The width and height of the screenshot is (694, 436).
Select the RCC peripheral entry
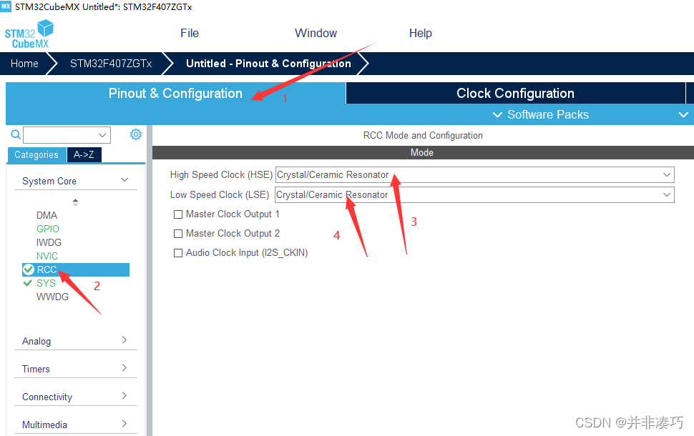[x=76, y=269]
